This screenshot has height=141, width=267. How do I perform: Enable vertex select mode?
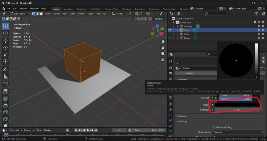pos(33,14)
